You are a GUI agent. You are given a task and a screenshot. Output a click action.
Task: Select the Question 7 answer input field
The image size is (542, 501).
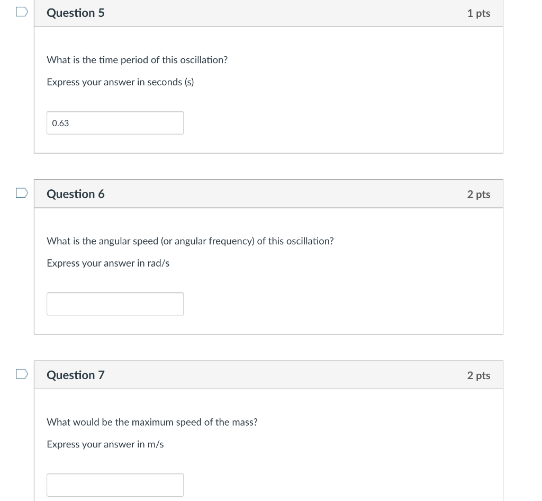click(x=115, y=485)
